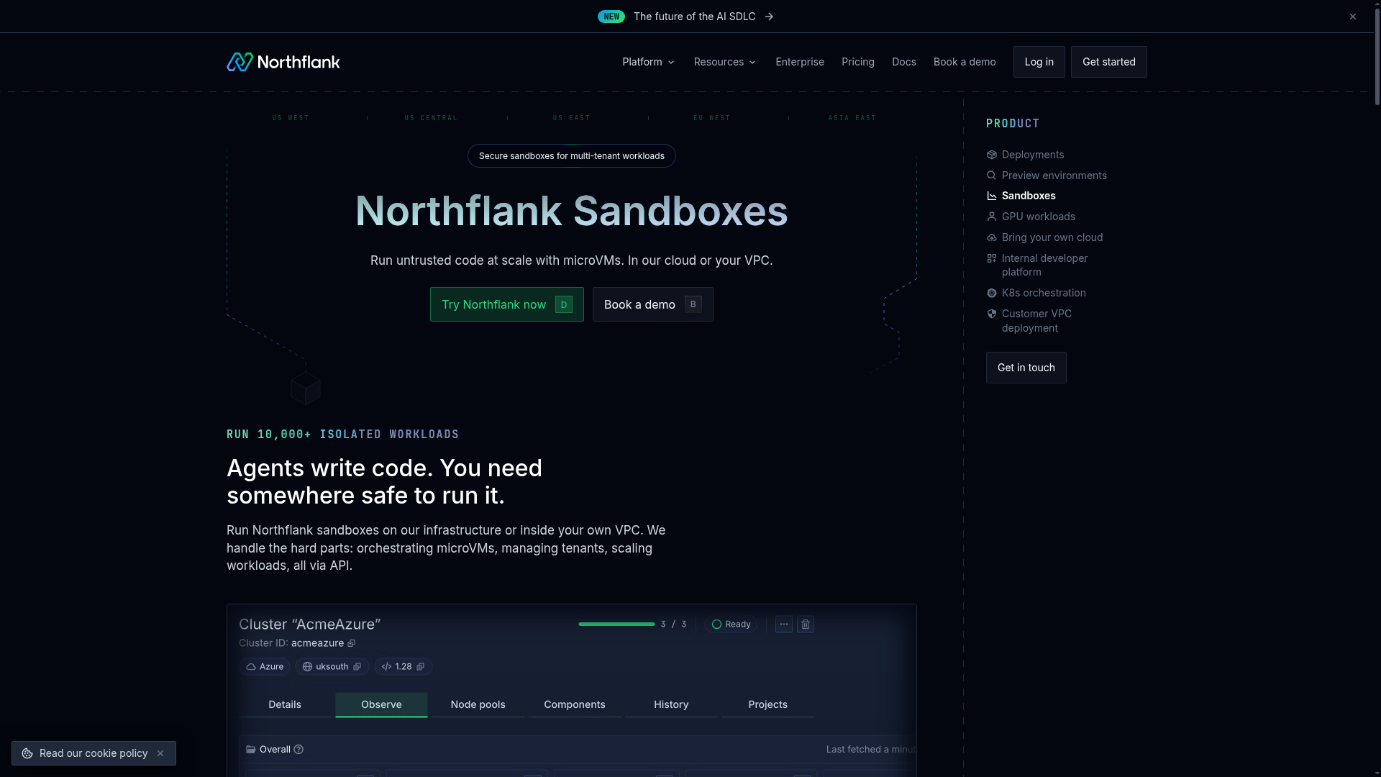The height and width of the screenshot is (777, 1381).
Task: Copy the 1.28 version value
Action: click(421, 667)
